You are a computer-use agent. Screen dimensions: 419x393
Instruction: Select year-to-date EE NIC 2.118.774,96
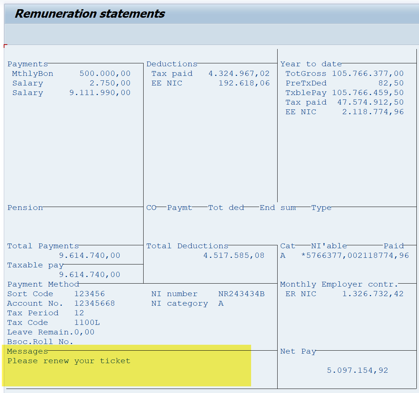[x=373, y=112]
